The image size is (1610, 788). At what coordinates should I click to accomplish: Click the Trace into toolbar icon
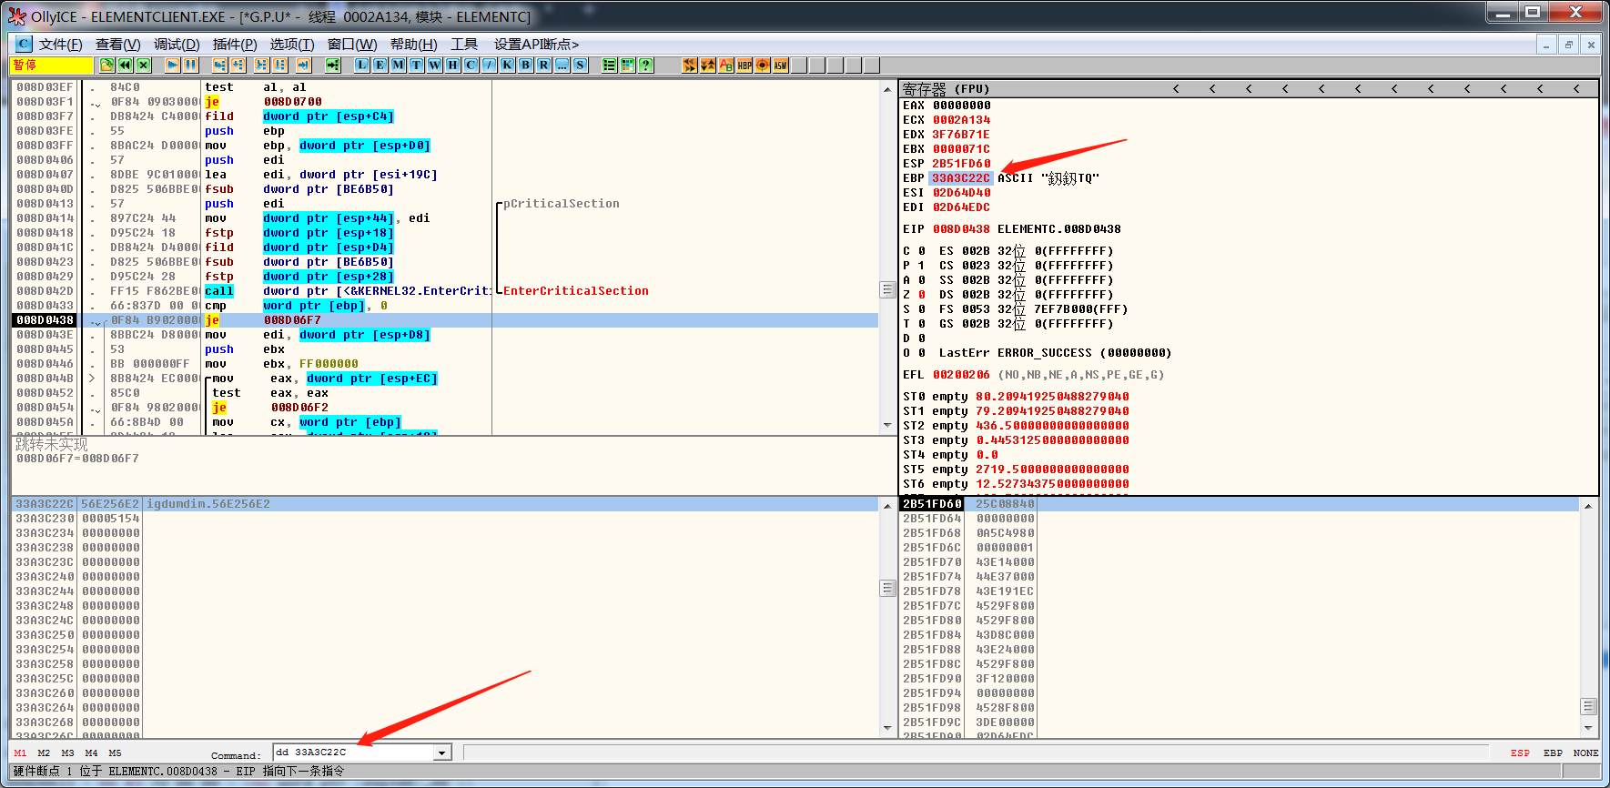pyautogui.click(x=261, y=65)
